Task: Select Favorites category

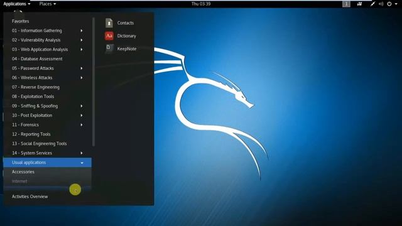Action: pos(20,21)
